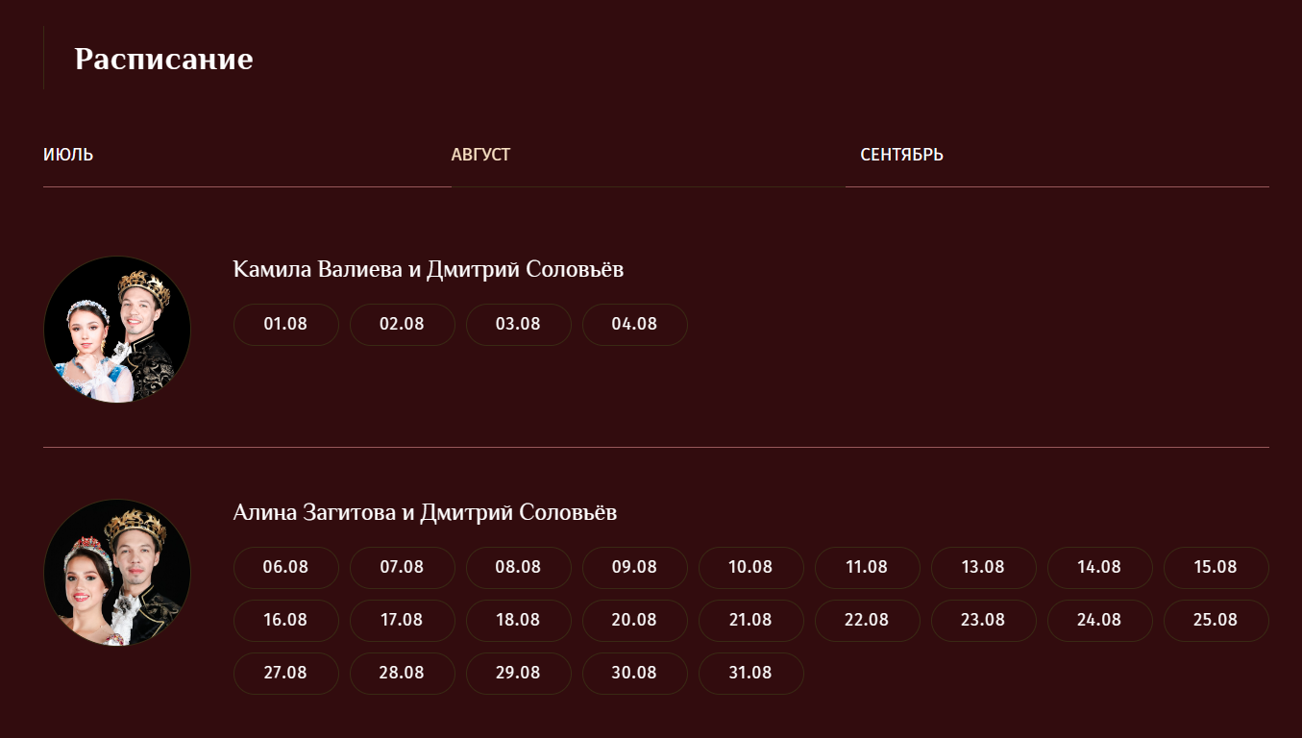This screenshot has width=1302, height=738.
Task: Click the Алина Загитова и Дмитрий Соловьёв heading
Action: point(425,512)
